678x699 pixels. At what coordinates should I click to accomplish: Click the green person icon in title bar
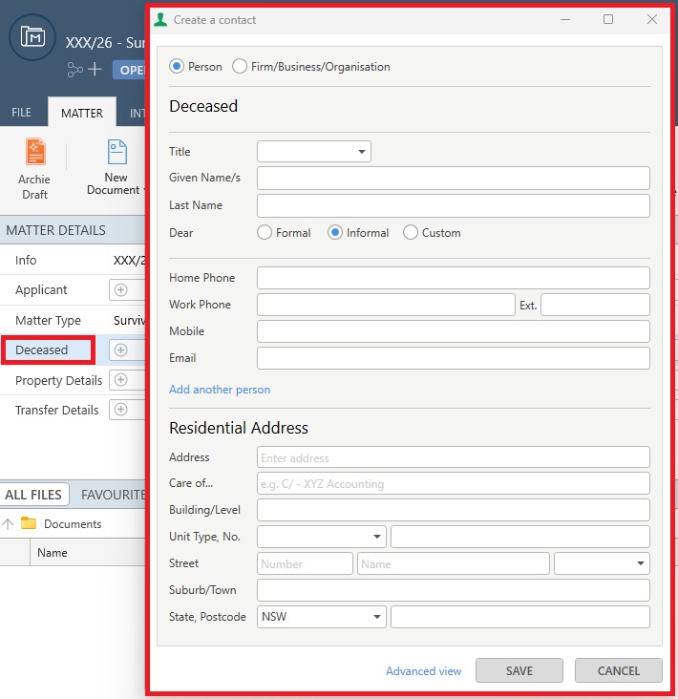[160, 20]
